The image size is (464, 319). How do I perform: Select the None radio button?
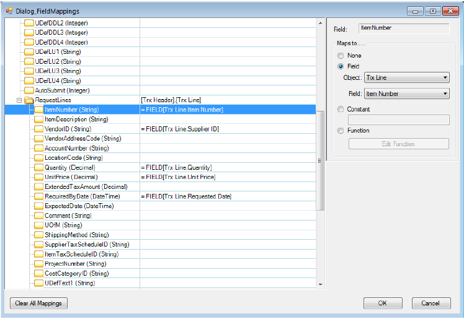[x=341, y=56]
